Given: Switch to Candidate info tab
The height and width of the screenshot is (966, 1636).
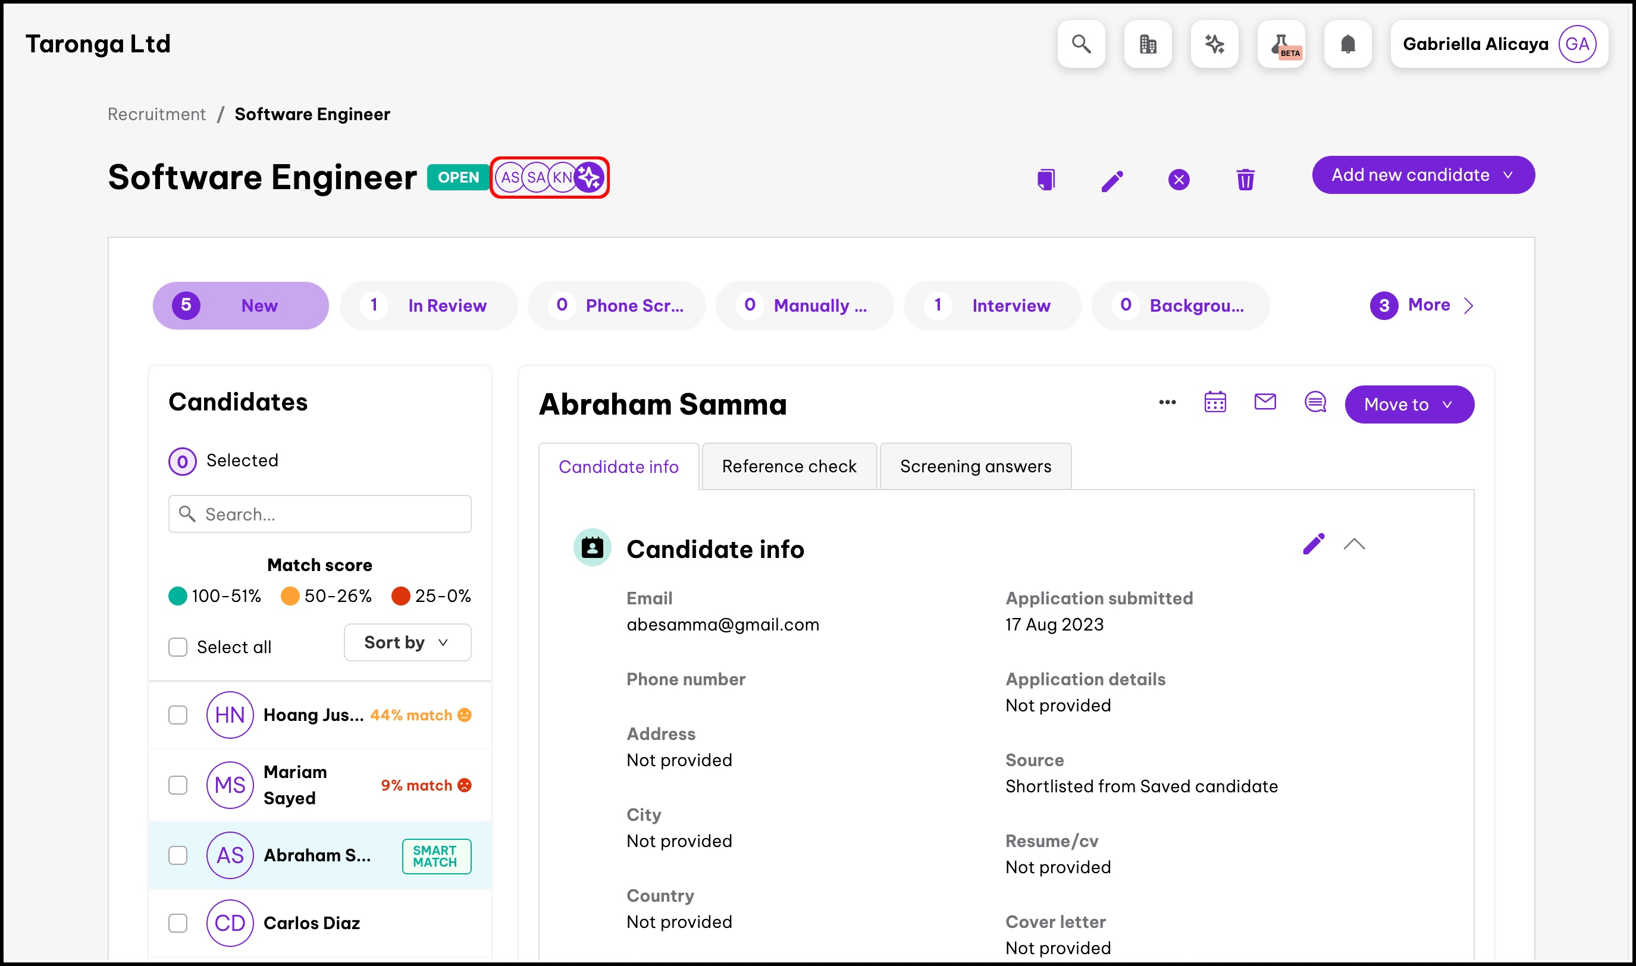Looking at the screenshot, I should coord(619,468).
